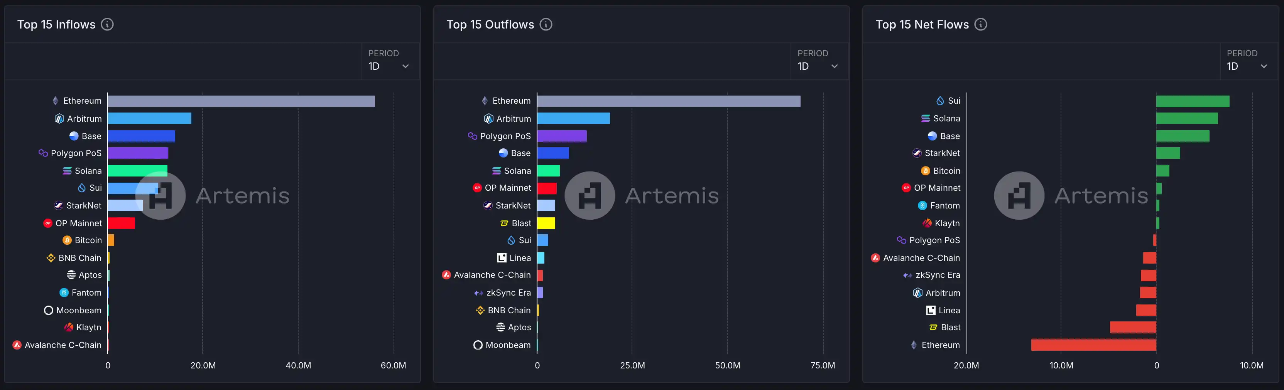The width and height of the screenshot is (1284, 390).
Task: Click the Arbitrum bar in the Outflows chart
Action: point(573,119)
